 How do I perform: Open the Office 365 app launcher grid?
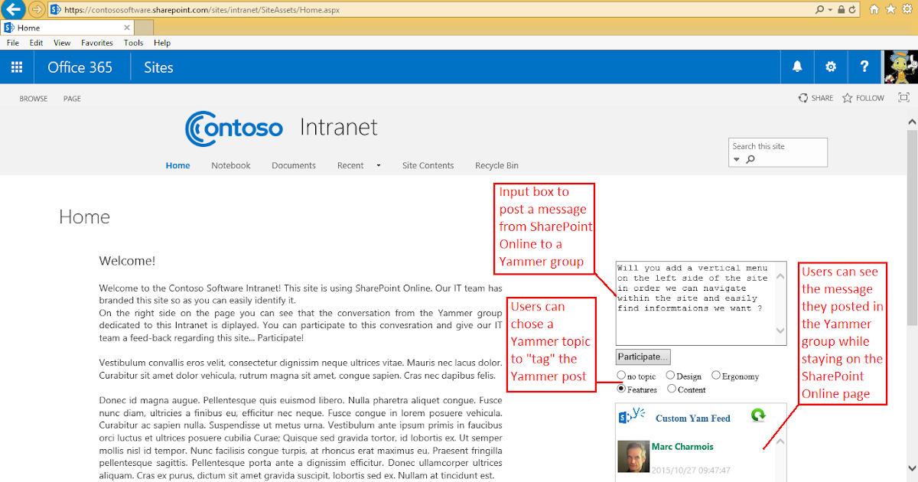click(x=17, y=67)
